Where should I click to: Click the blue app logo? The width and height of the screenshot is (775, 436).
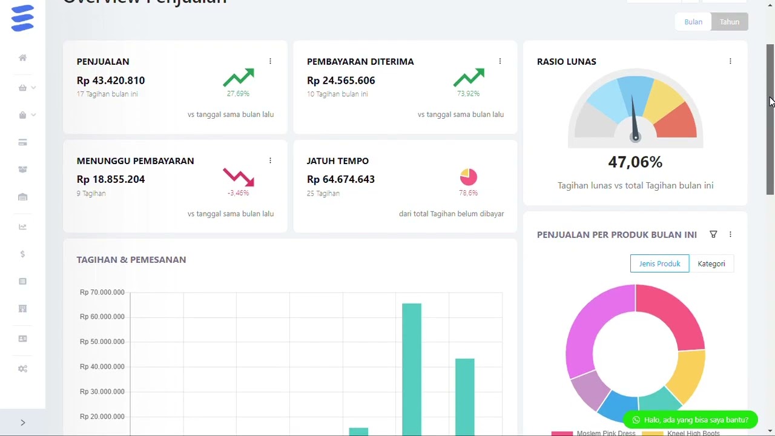coord(22,18)
